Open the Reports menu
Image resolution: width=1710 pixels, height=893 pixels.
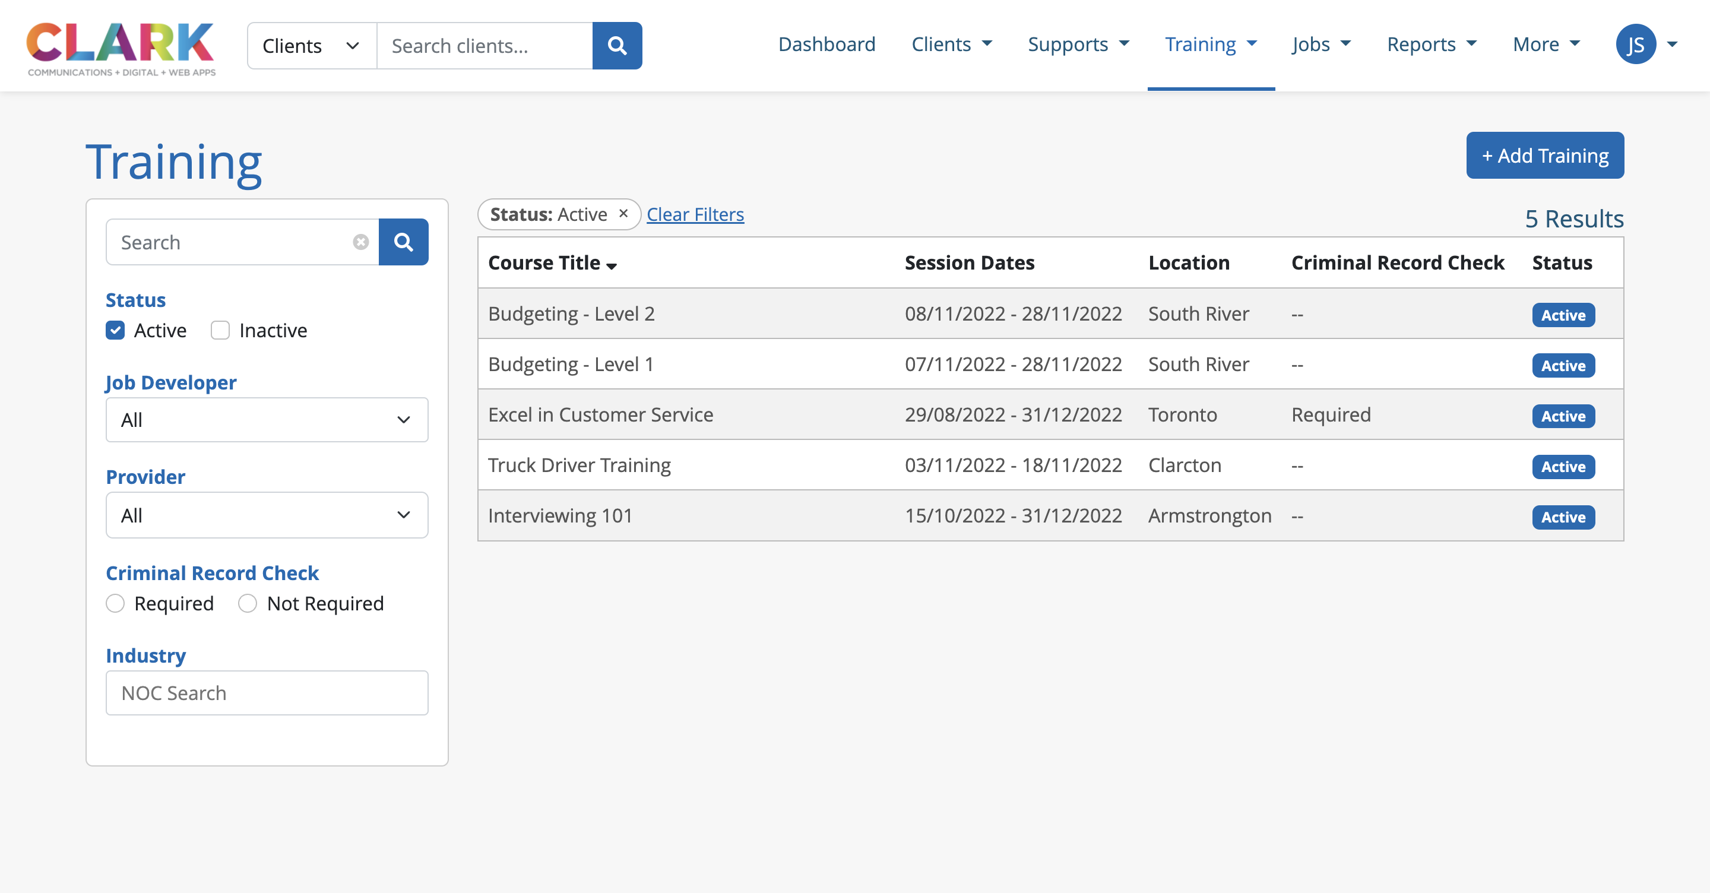coord(1431,45)
